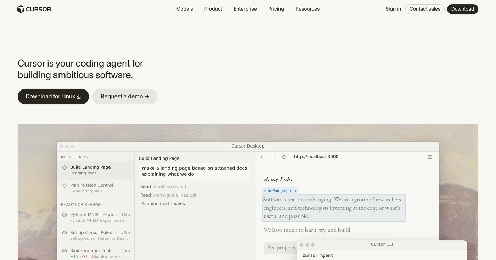
Task: Click the browser reload icon
Action: pos(284,157)
